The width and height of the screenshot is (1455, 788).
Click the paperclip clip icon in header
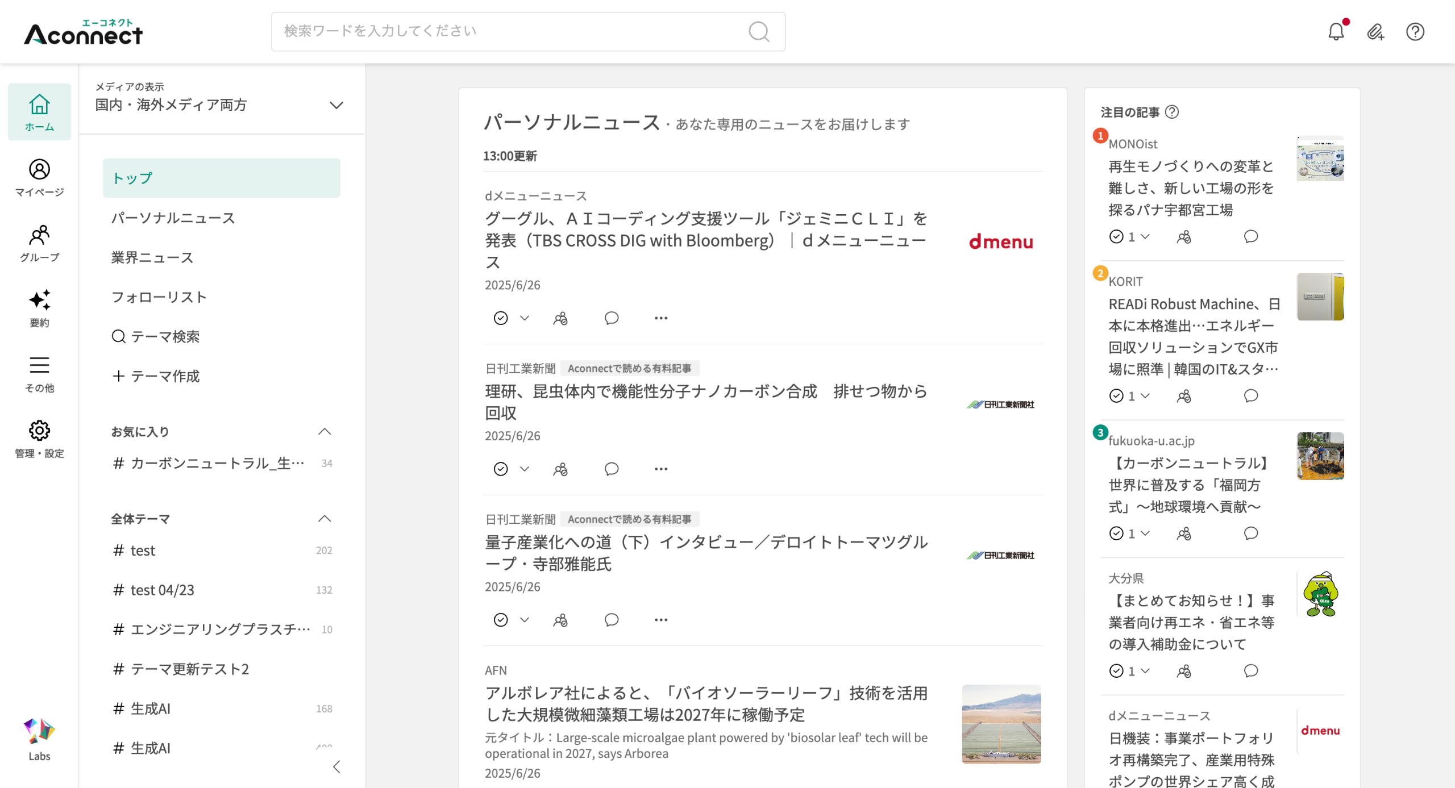(1375, 32)
